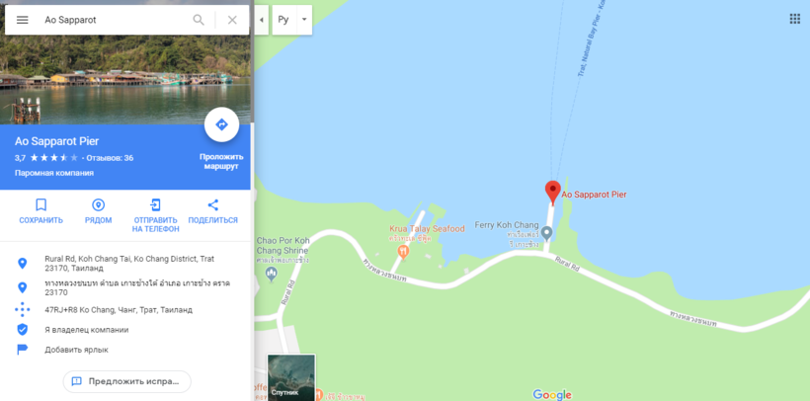
Task: Select Krua Talay Seafood restaurant marker
Action: [403, 252]
